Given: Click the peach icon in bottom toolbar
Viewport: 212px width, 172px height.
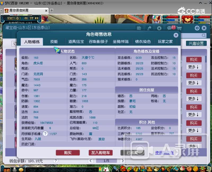Looking at the screenshot, I should [x=183, y=169].
